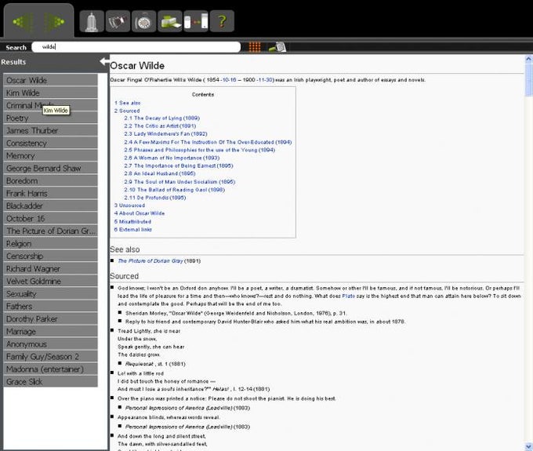The image size is (533, 451).
Task: Open the 10-16 birth date link
Action: click(229, 80)
